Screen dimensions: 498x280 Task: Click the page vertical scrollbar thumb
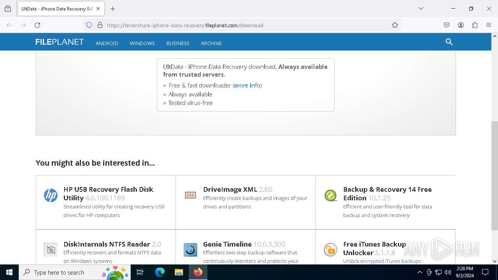coord(494,176)
